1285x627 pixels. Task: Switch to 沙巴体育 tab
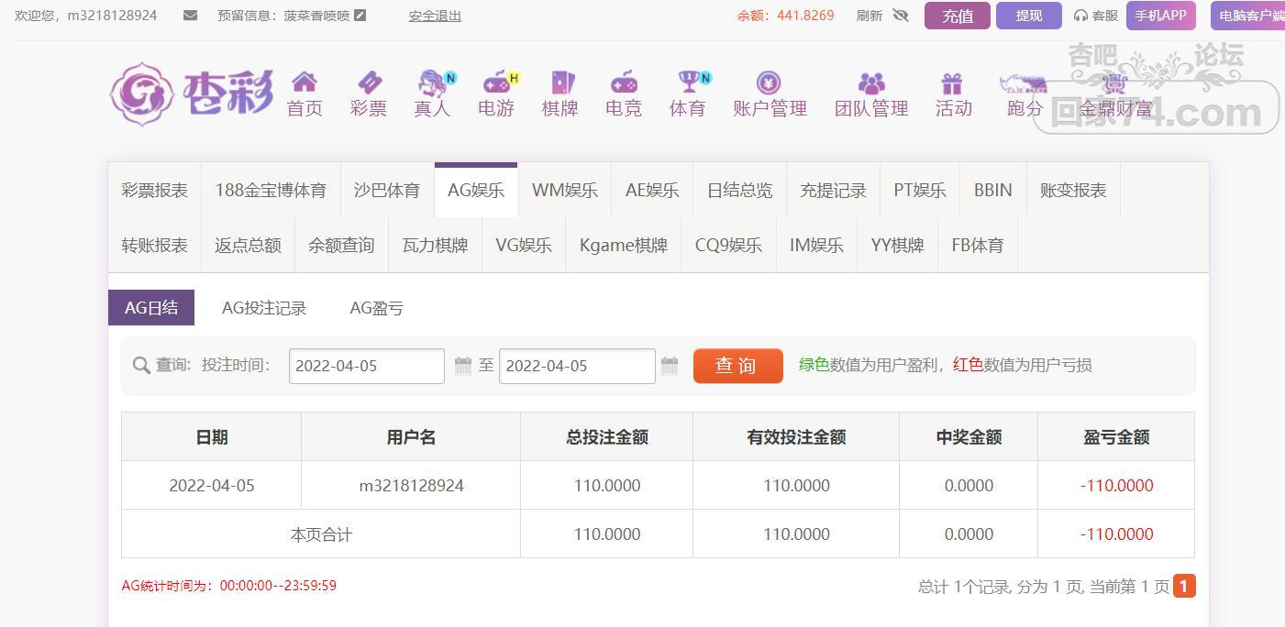387,190
